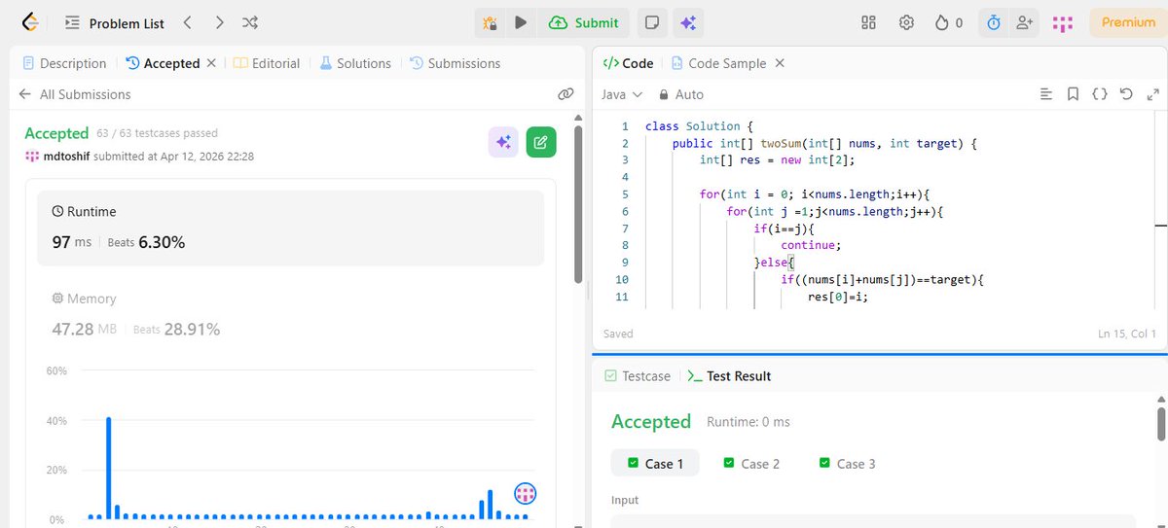Switch to the Testcase tab
The image size is (1168, 528).
[638, 376]
